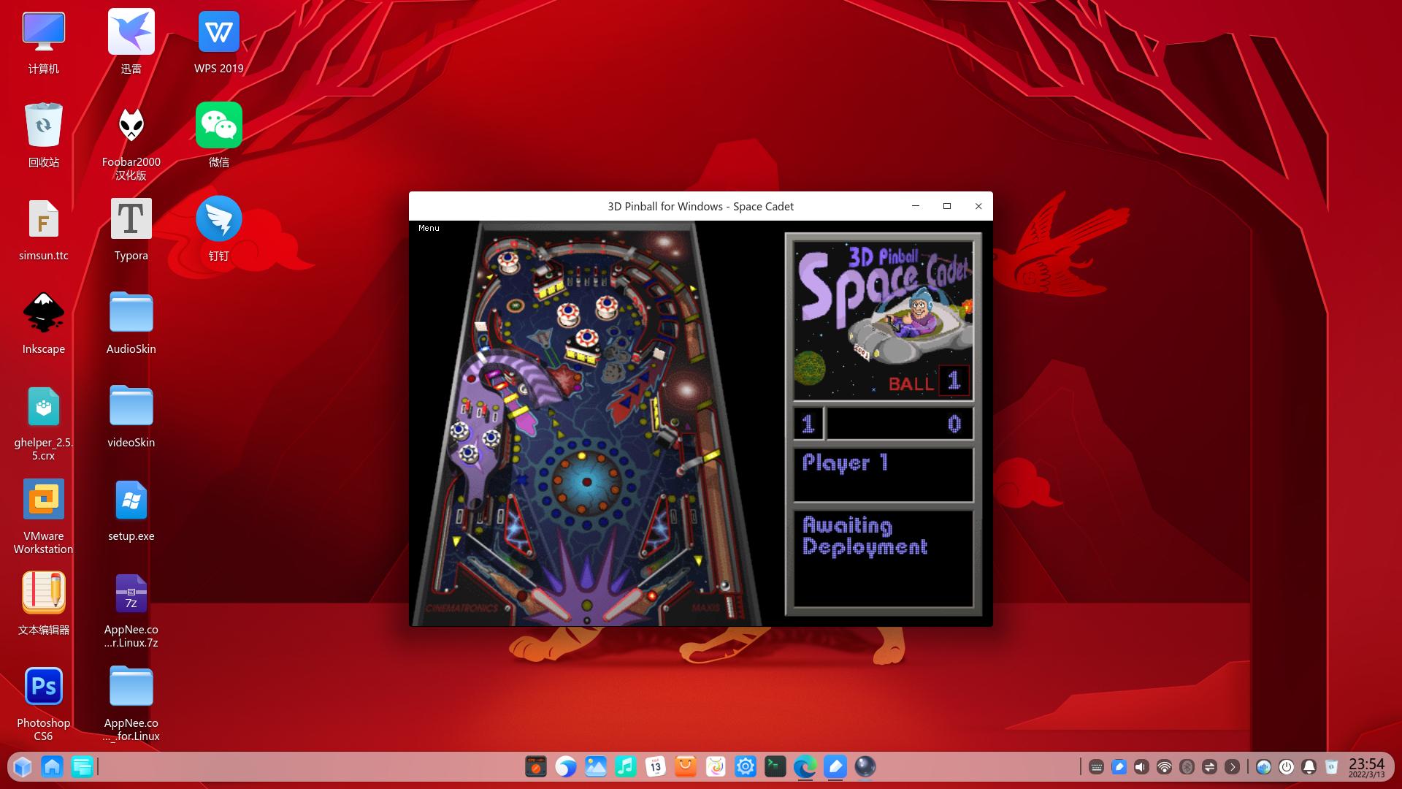Toggle the Bluetooth tray icon
Image resolution: width=1402 pixels, height=789 pixels.
1187,766
